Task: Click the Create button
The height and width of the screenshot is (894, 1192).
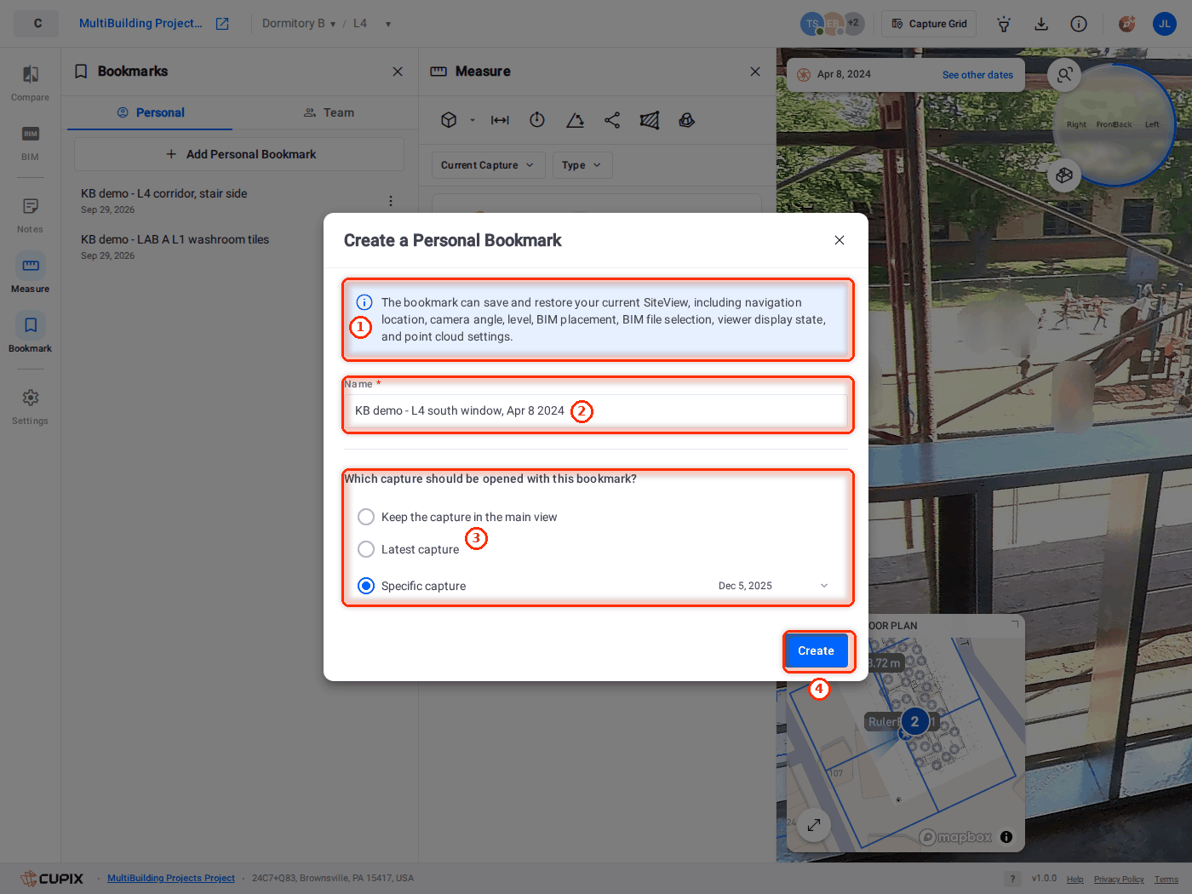Action: point(817,650)
